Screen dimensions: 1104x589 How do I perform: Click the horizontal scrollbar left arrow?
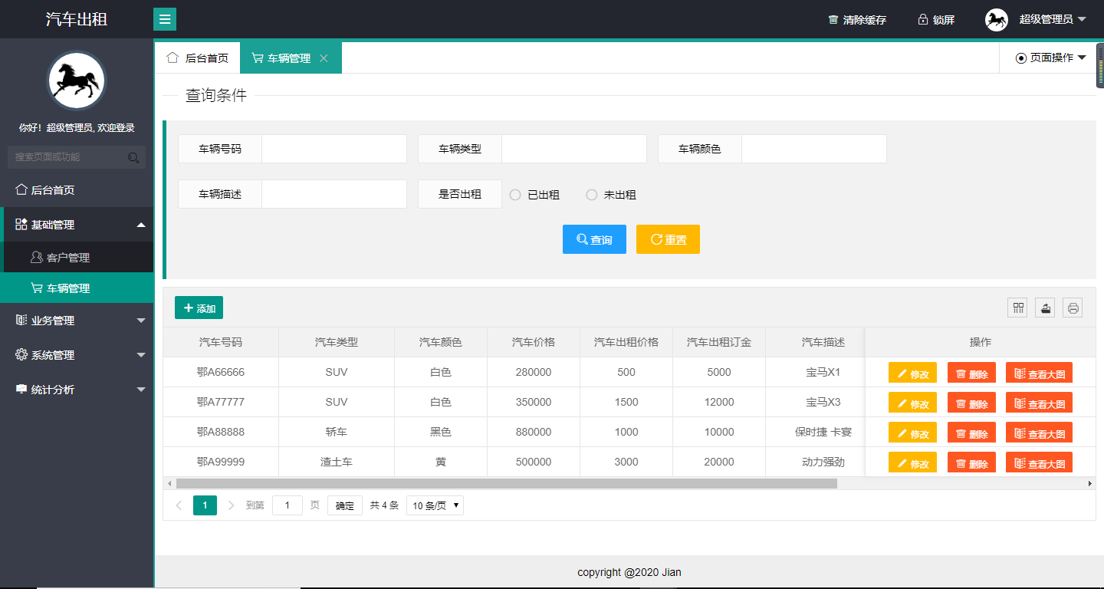[x=169, y=483]
